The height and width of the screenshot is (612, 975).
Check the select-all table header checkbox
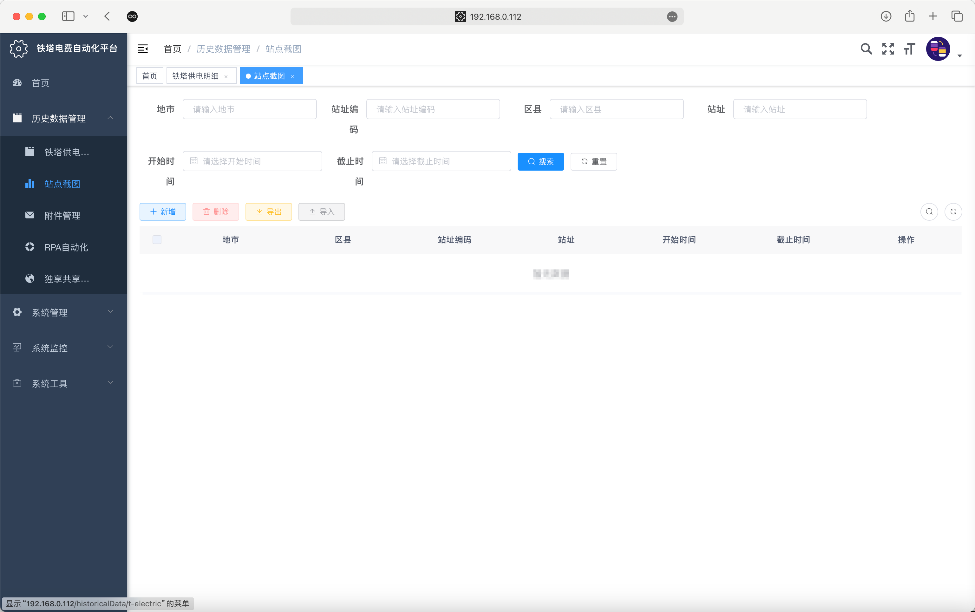[x=157, y=240]
